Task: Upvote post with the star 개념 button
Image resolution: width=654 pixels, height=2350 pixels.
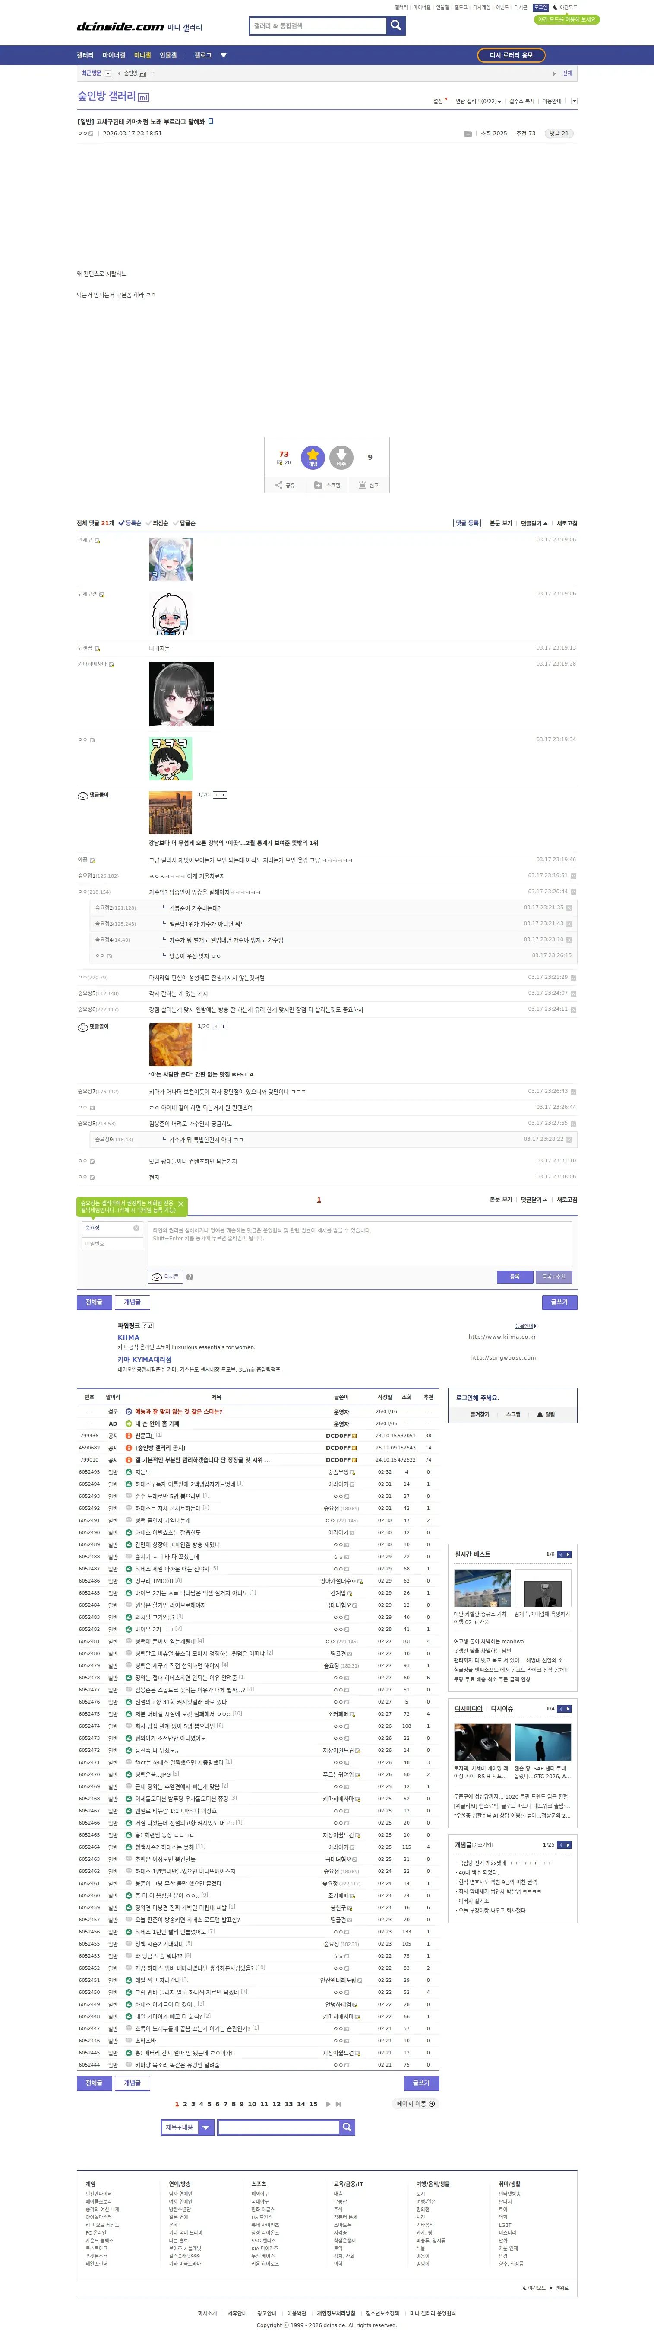Action: click(x=313, y=457)
